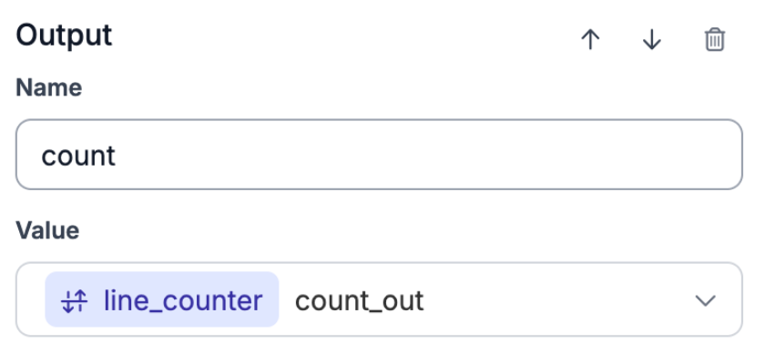Click the word count in the Name field
This screenshot has width=765, height=364.
(x=78, y=156)
